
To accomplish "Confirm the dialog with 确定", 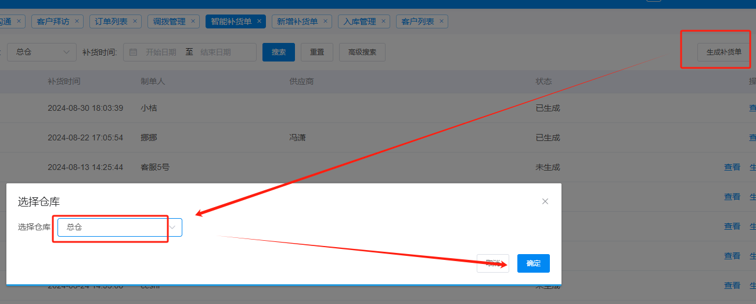I will click(x=533, y=263).
